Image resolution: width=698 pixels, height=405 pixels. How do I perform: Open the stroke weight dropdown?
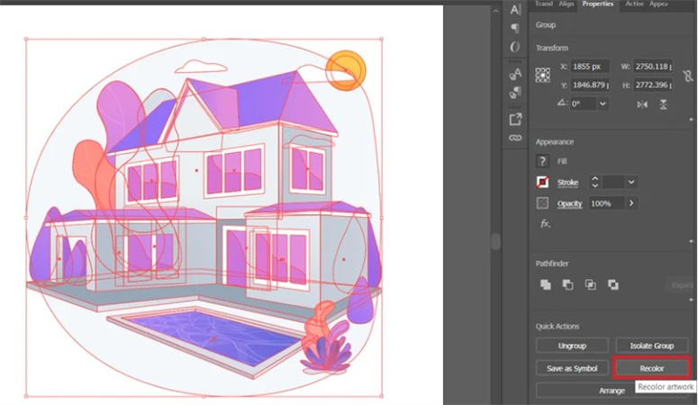coord(631,182)
